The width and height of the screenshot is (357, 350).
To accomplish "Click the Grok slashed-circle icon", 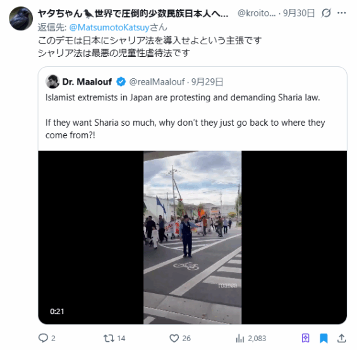I will click(326, 13).
